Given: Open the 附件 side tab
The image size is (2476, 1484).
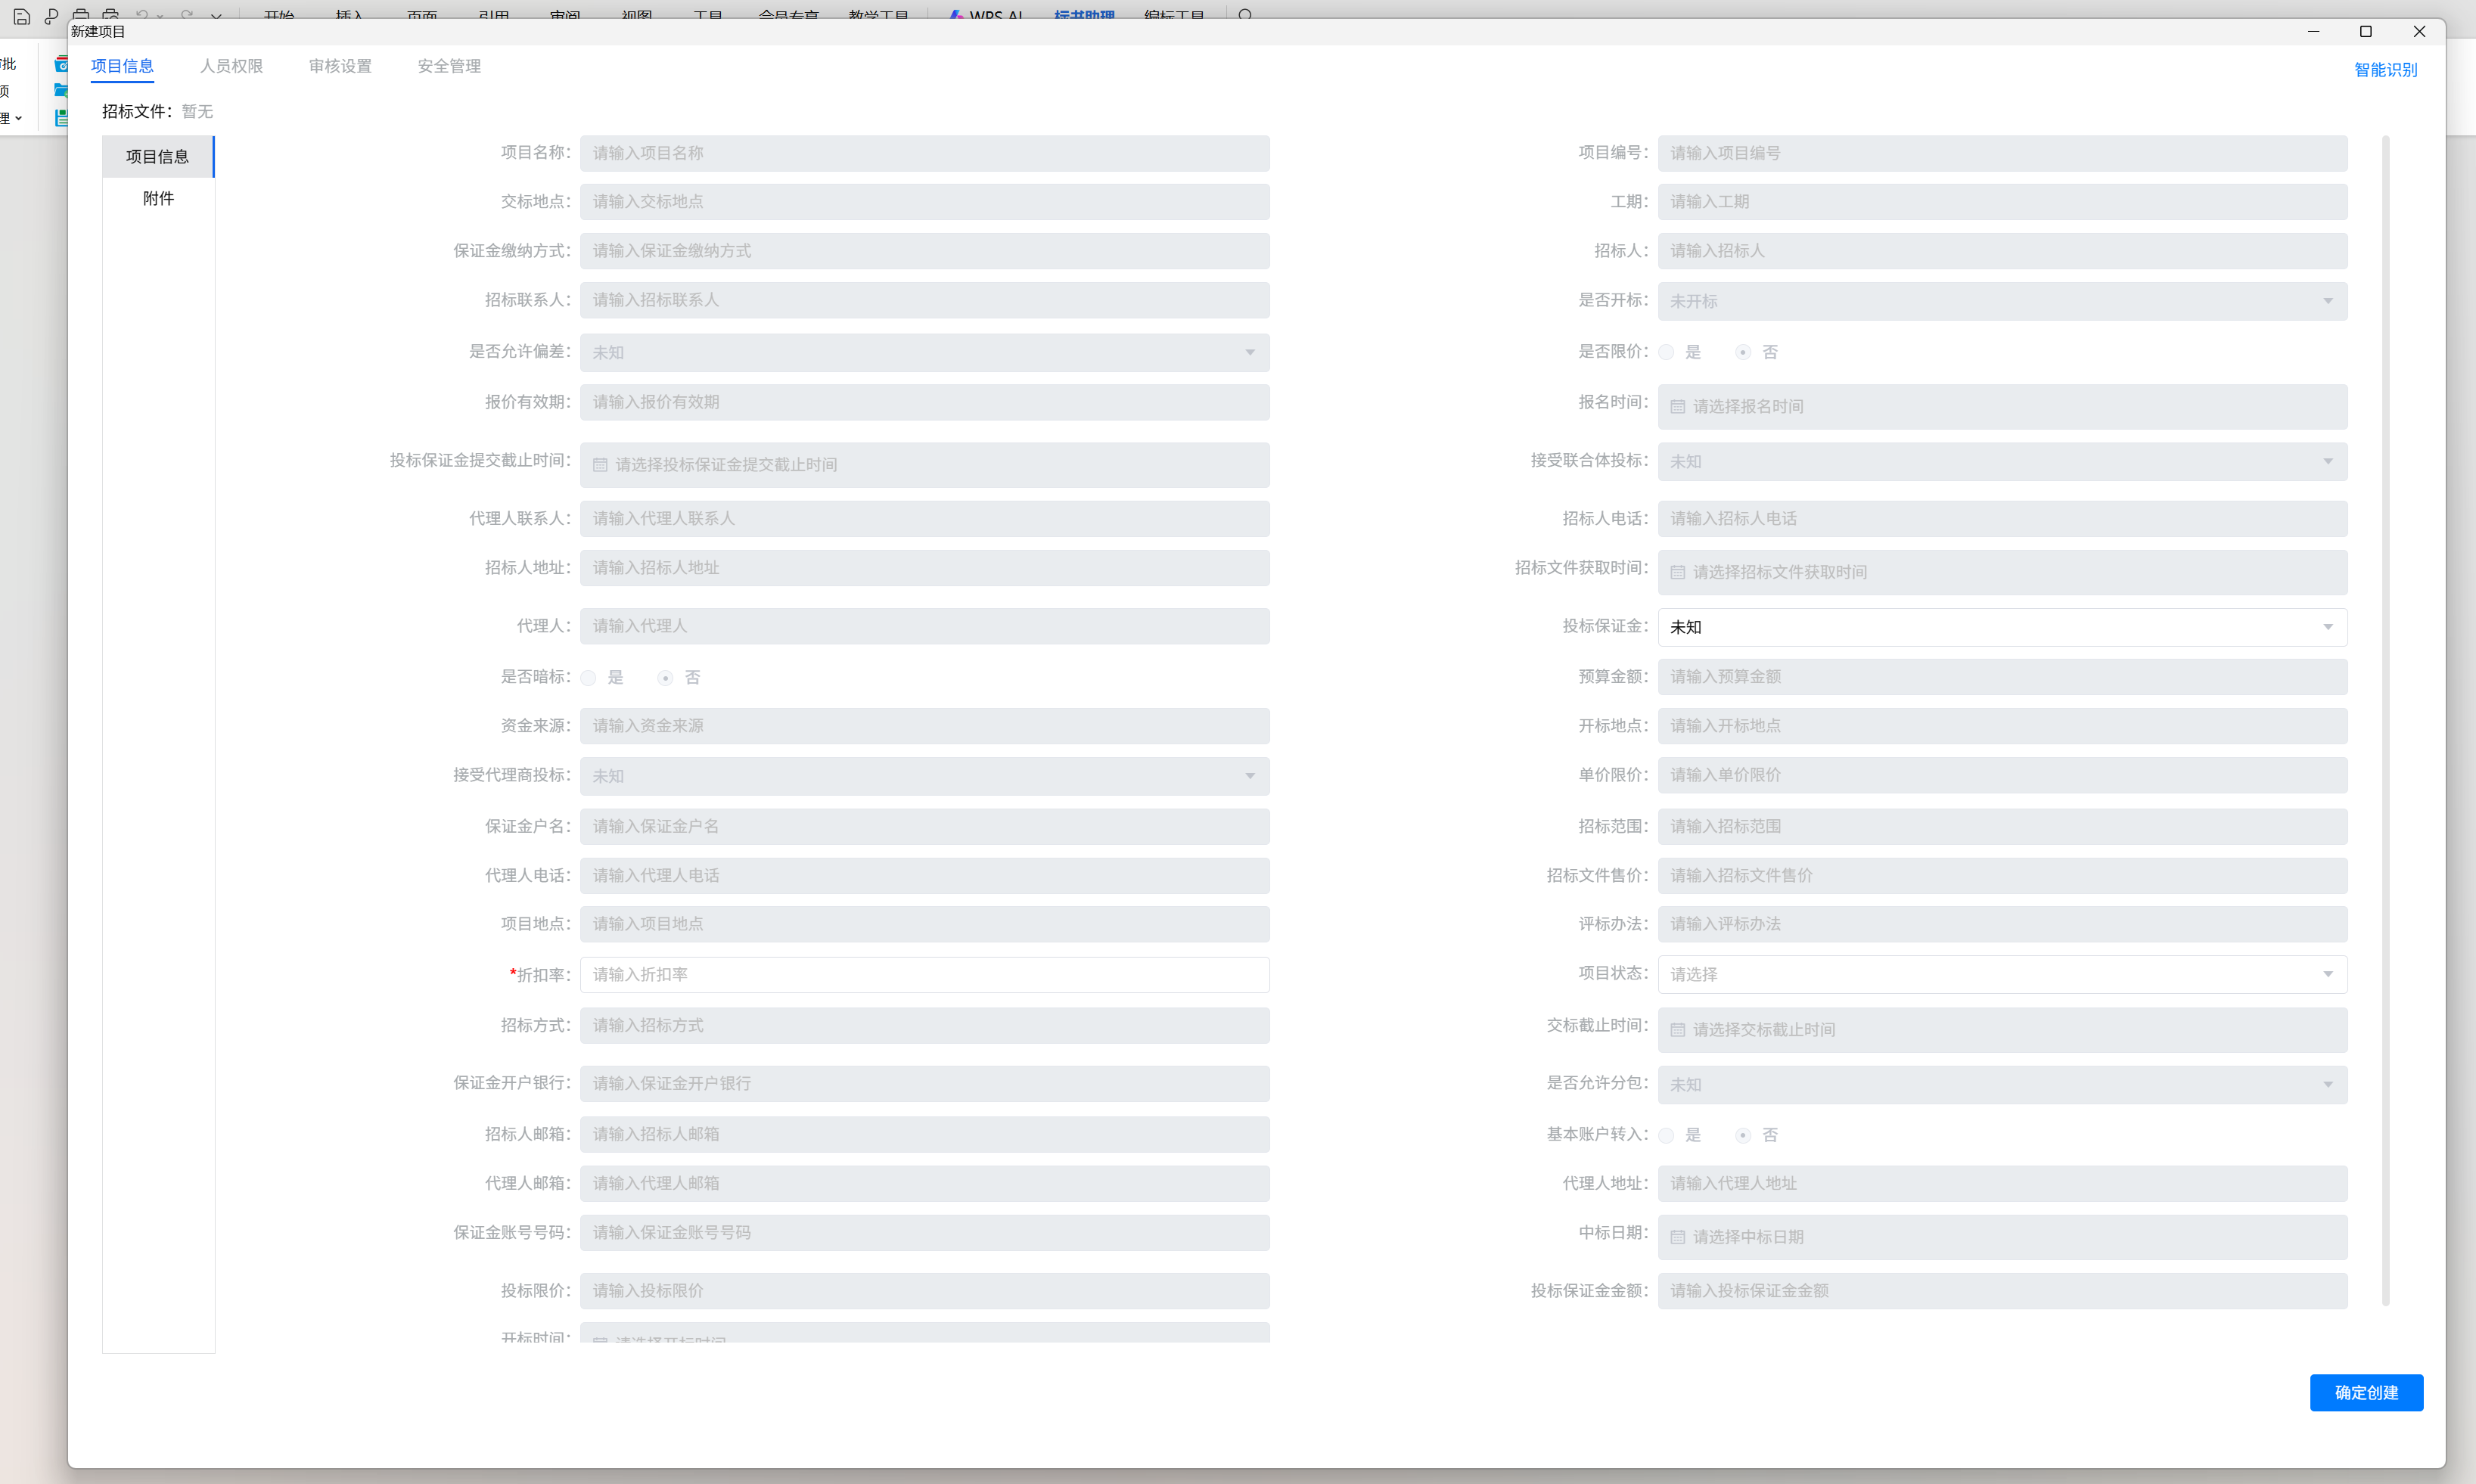Looking at the screenshot, I should tap(158, 198).
